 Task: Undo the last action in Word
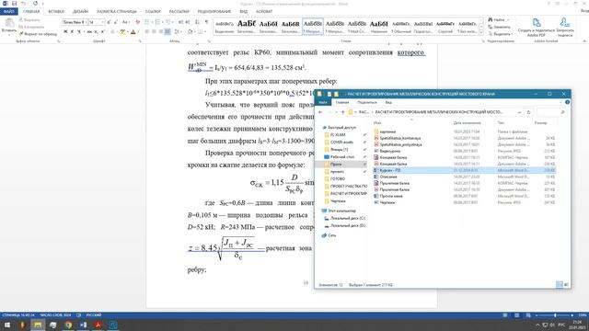tap(23, 4)
